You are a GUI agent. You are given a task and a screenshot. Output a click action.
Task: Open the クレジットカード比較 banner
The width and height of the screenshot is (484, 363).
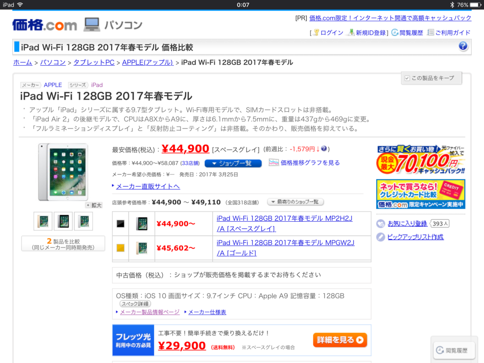click(x=421, y=194)
